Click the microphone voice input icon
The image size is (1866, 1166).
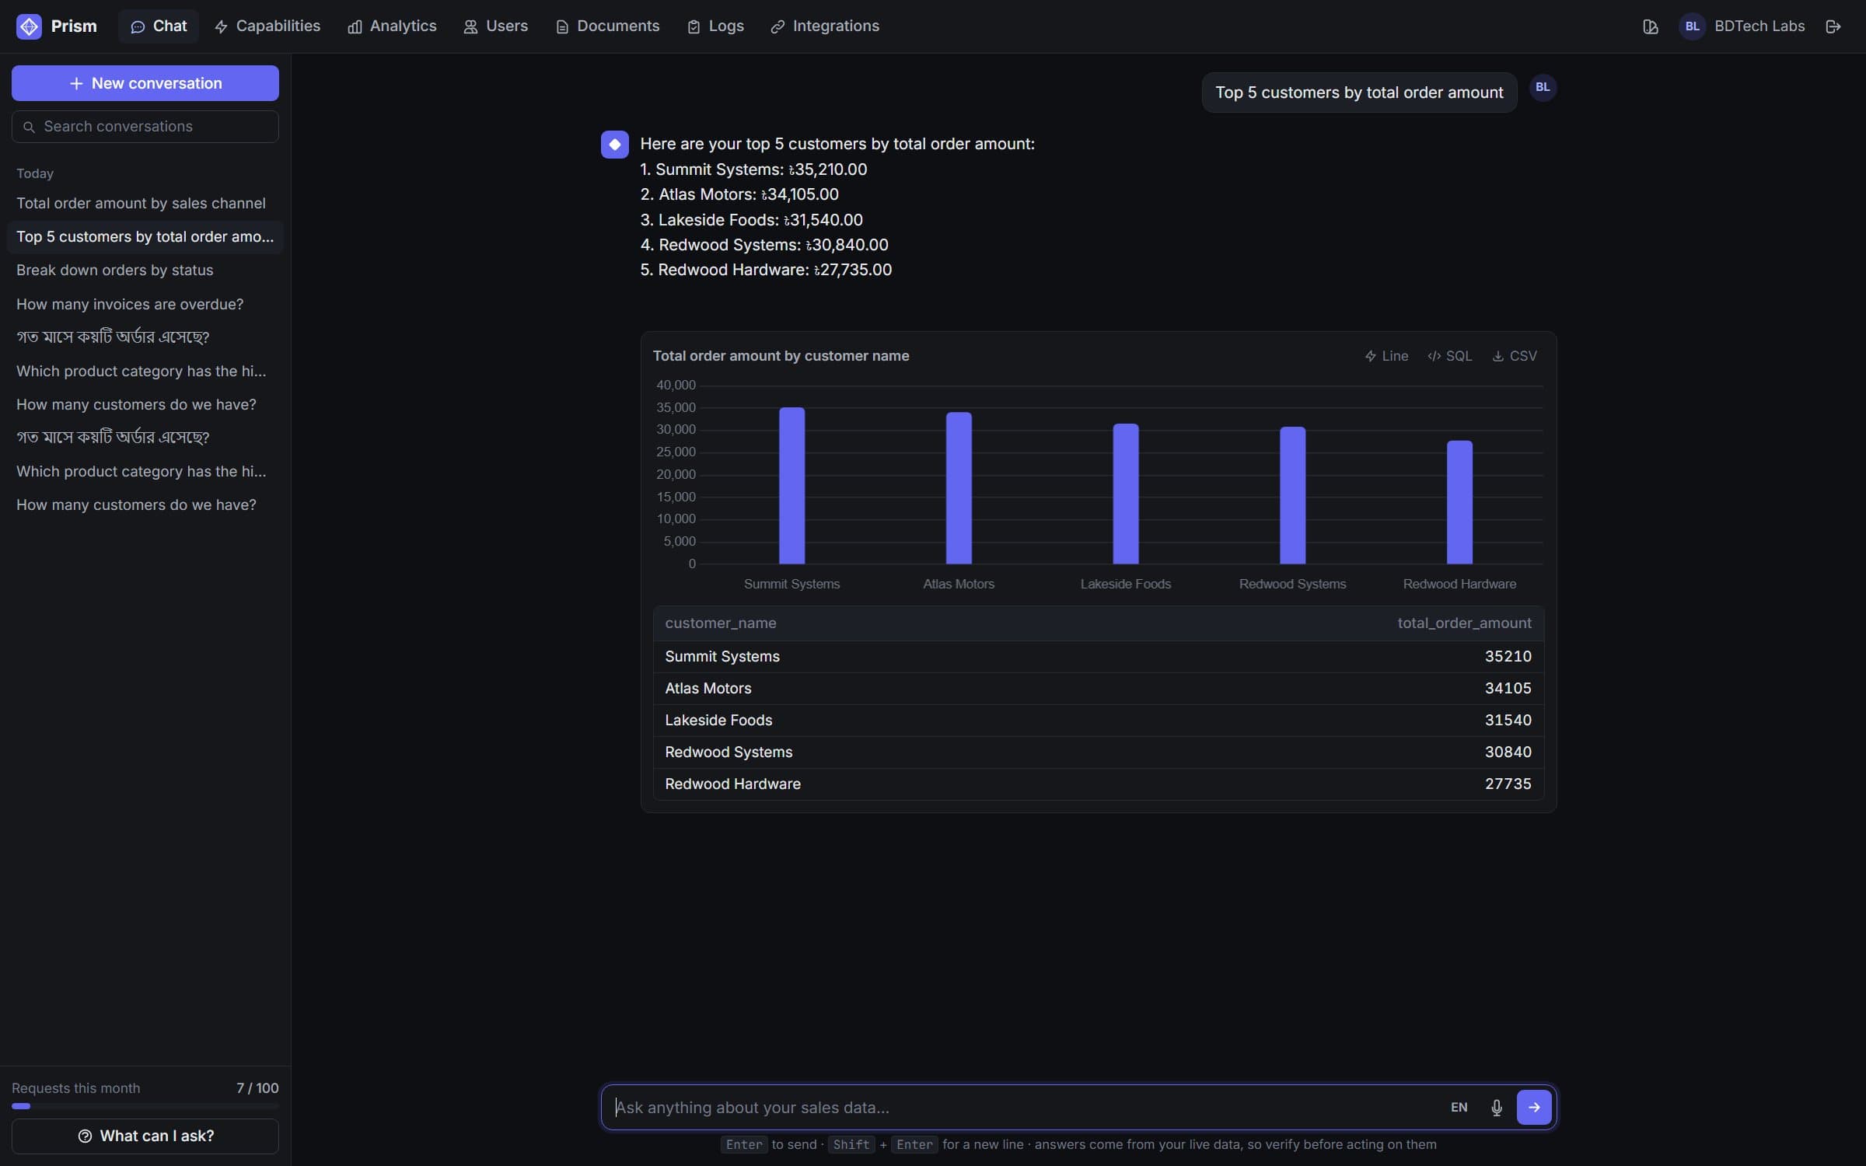click(x=1496, y=1107)
